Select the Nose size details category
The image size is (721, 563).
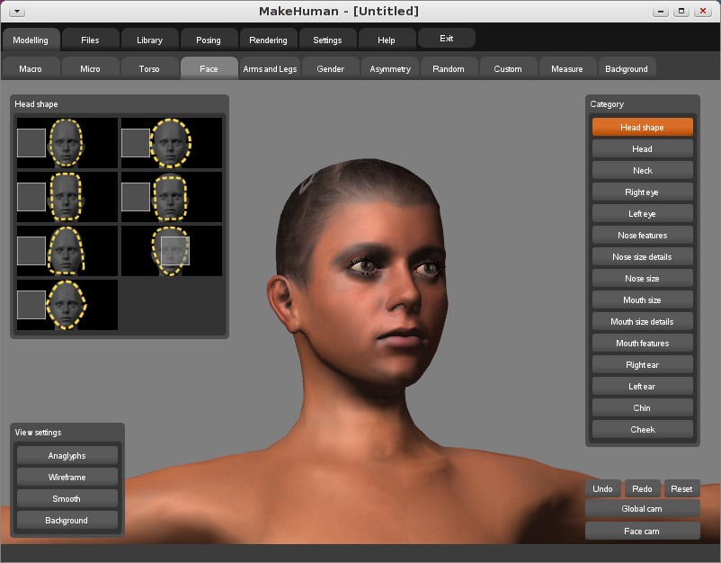[x=643, y=256]
